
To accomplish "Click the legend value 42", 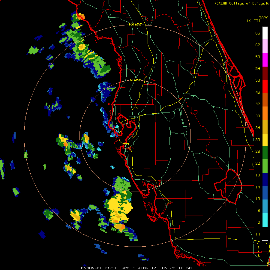I will point(258,104).
